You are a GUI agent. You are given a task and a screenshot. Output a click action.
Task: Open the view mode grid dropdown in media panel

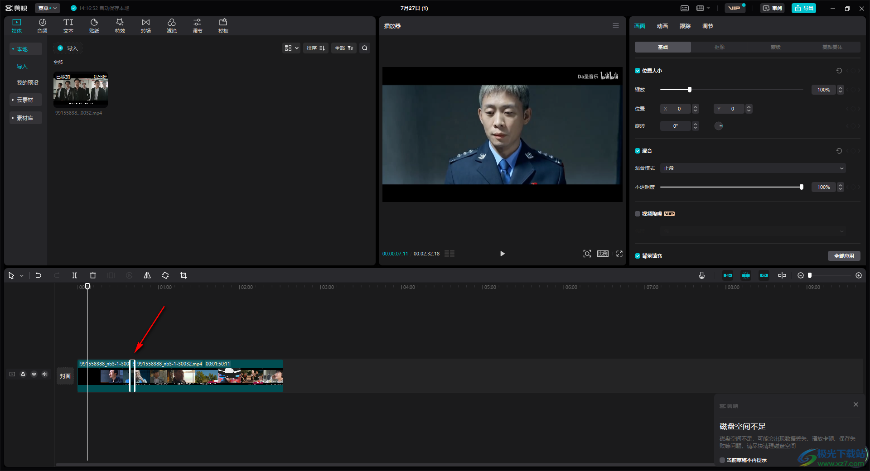coord(291,48)
